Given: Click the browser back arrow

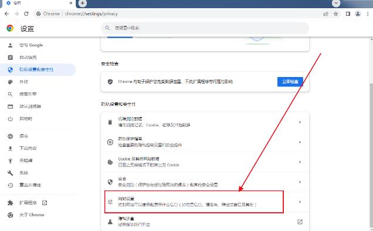Looking at the screenshot, I should tap(6, 14).
